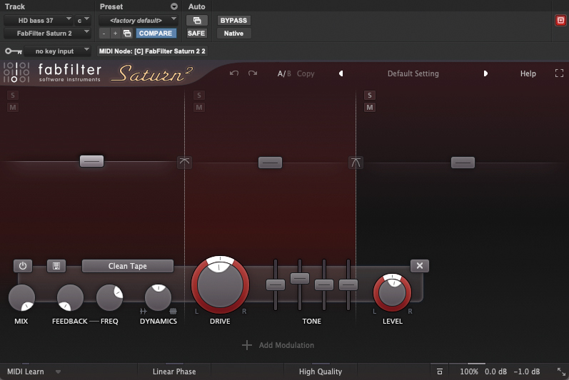Image resolution: width=569 pixels, height=380 pixels.
Task: Open the no key input dropdown
Action: (57, 51)
